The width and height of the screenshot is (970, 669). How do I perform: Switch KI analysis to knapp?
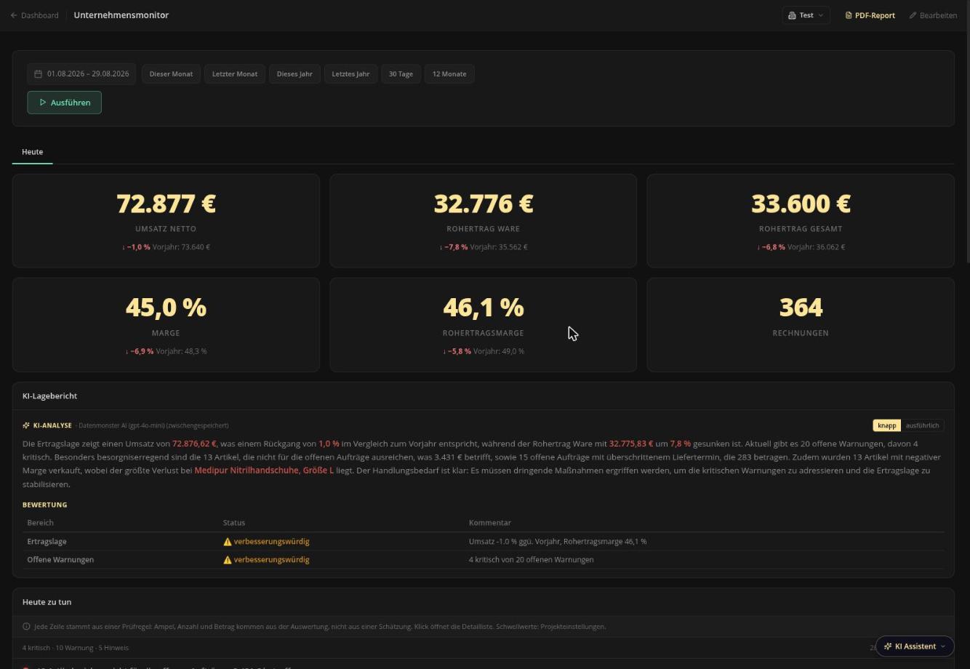(887, 425)
